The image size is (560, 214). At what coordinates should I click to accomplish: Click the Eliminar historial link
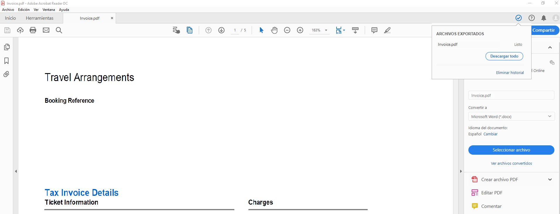(x=510, y=73)
